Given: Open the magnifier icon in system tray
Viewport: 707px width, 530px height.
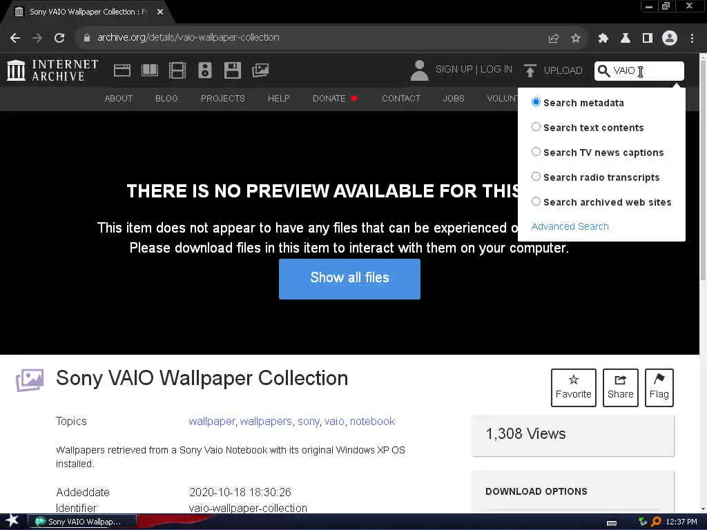Looking at the screenshot, I should point(656,522).
